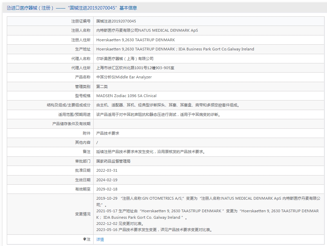Click change entry dated 2019-10-29
327x246 pixels.
pyautogui.click(x=208, y=201)
